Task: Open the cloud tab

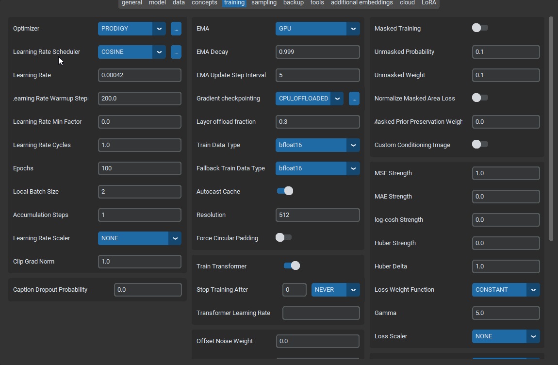Action: point(407,3)
